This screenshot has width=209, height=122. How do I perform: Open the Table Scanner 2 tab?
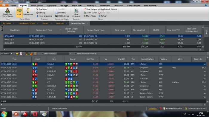(150, 6)
